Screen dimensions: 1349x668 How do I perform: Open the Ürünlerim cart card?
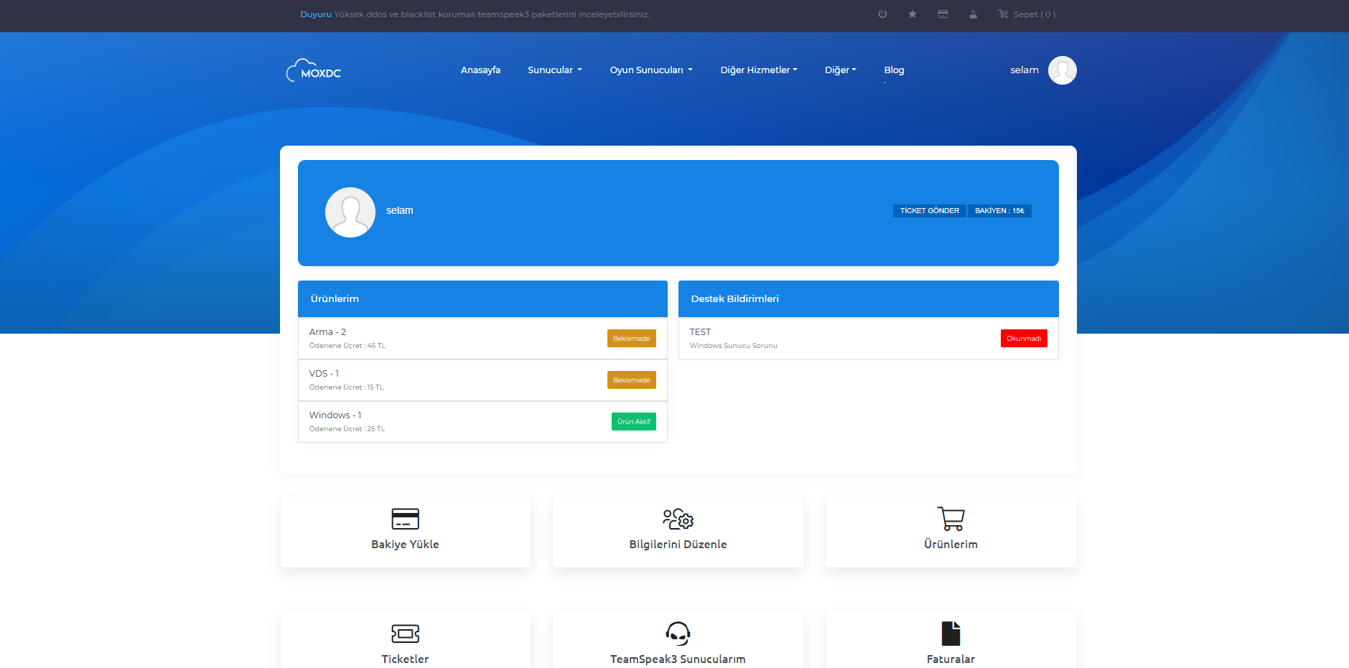coord(951,532)
